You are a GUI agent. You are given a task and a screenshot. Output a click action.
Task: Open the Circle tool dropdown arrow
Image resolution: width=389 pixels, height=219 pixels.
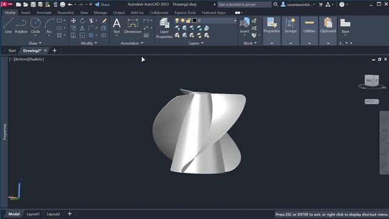click(35, 36)
